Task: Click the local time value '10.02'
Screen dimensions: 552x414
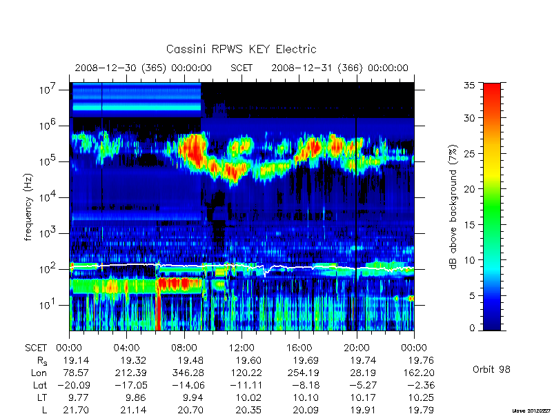Action: tap(248, 397)
